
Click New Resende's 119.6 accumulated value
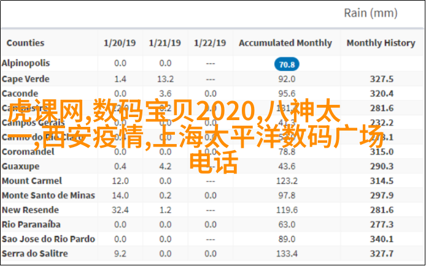pyautogui.click(x=287, y=210)
